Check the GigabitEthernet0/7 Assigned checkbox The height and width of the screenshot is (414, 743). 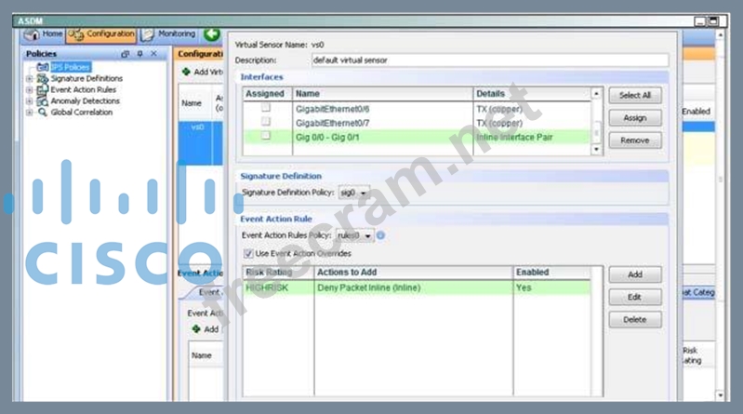[266, 122]
